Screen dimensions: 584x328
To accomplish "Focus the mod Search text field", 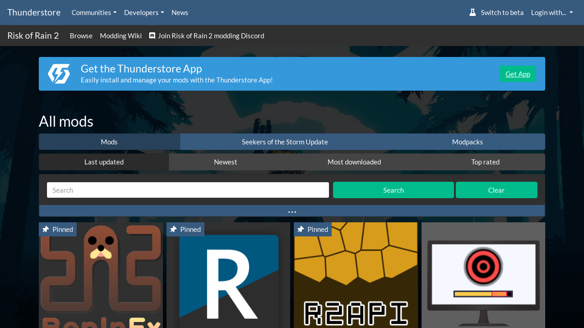I will click(188, 190).
